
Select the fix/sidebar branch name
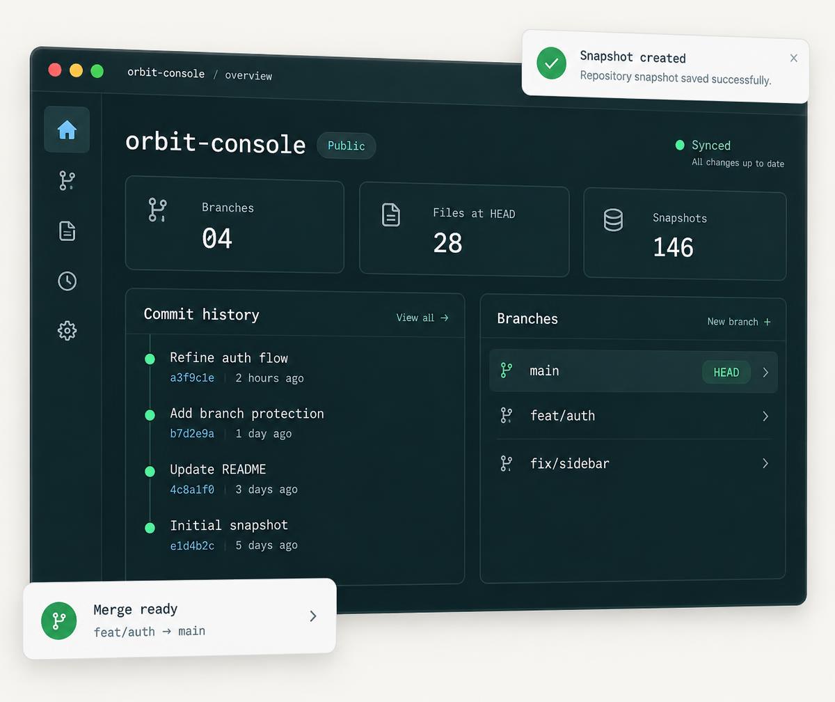point(570,463)
